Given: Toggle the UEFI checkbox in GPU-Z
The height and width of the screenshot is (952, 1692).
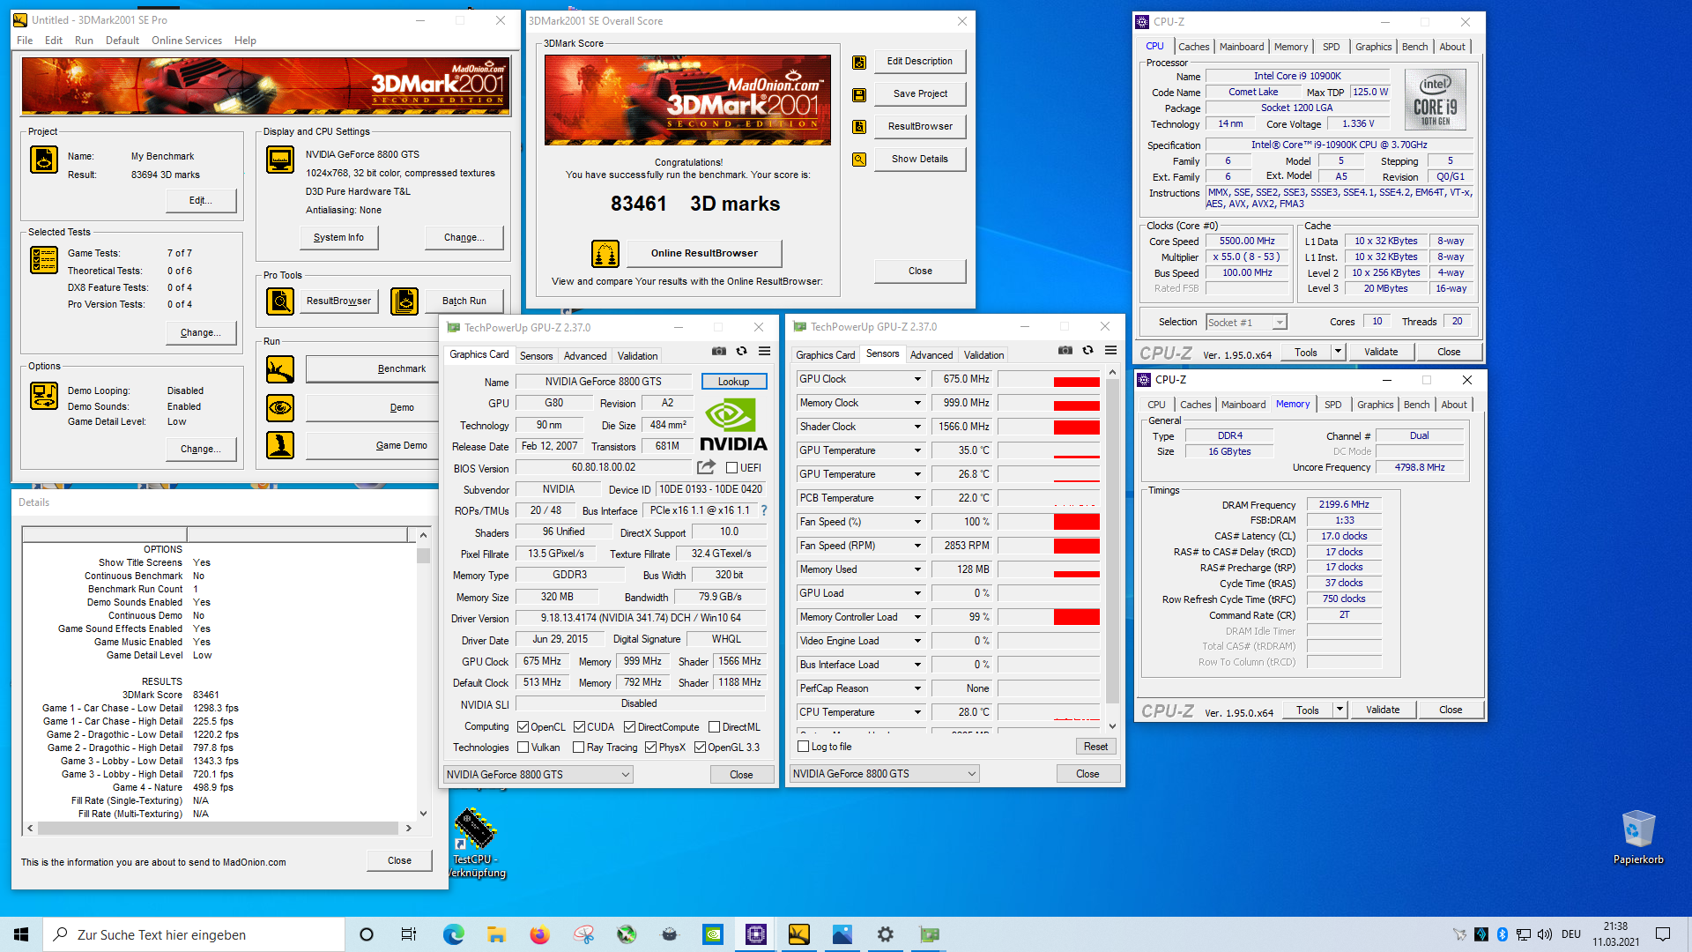Looking at the screenshot, I should tap(731, 468).
